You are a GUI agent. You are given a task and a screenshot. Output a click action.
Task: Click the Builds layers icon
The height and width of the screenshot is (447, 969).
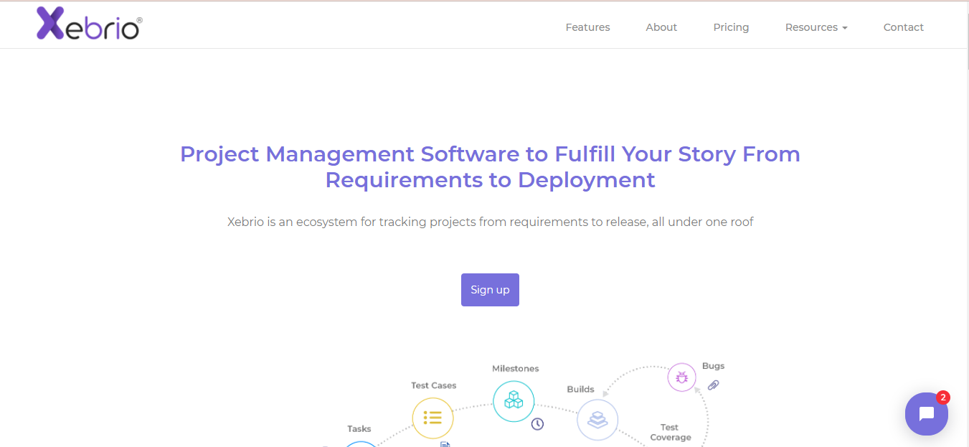pos(597,420)
